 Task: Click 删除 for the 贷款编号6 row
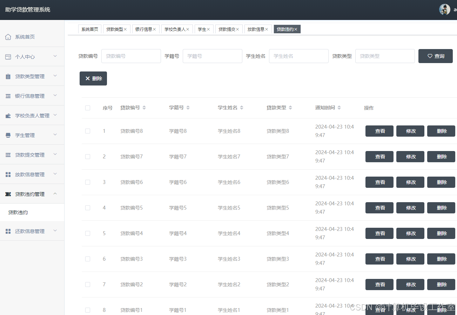click(441, 182)
